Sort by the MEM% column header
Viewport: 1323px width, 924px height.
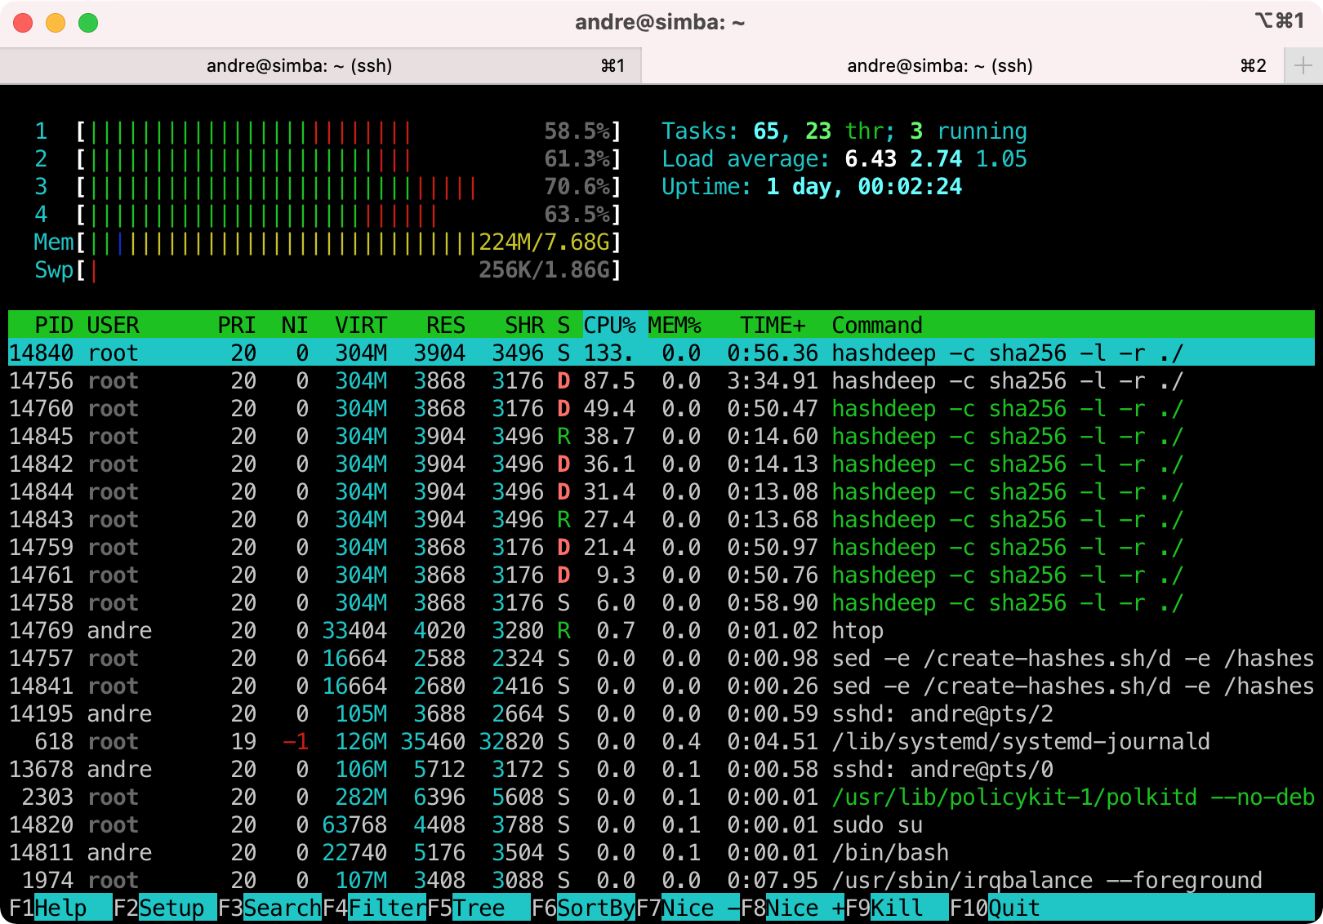coord(675,325)
